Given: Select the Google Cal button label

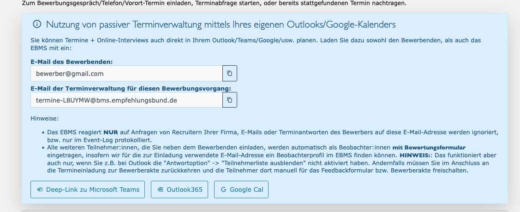Looking at the screenshot, I should 246,189.
